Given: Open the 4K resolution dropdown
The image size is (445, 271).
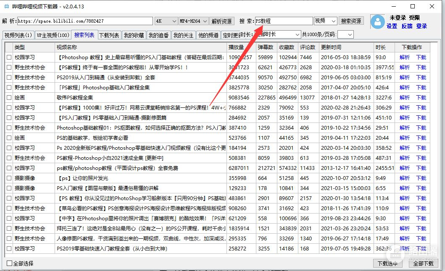Looking at the screenshot, I should [166, 21].
